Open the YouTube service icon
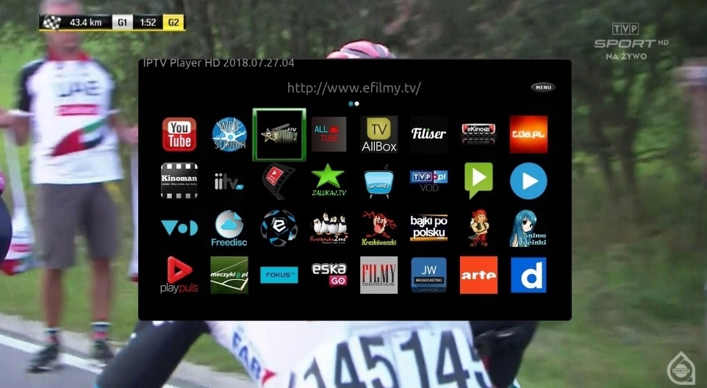The height and width of the screenshot is (388, 707). click(179, 134)
